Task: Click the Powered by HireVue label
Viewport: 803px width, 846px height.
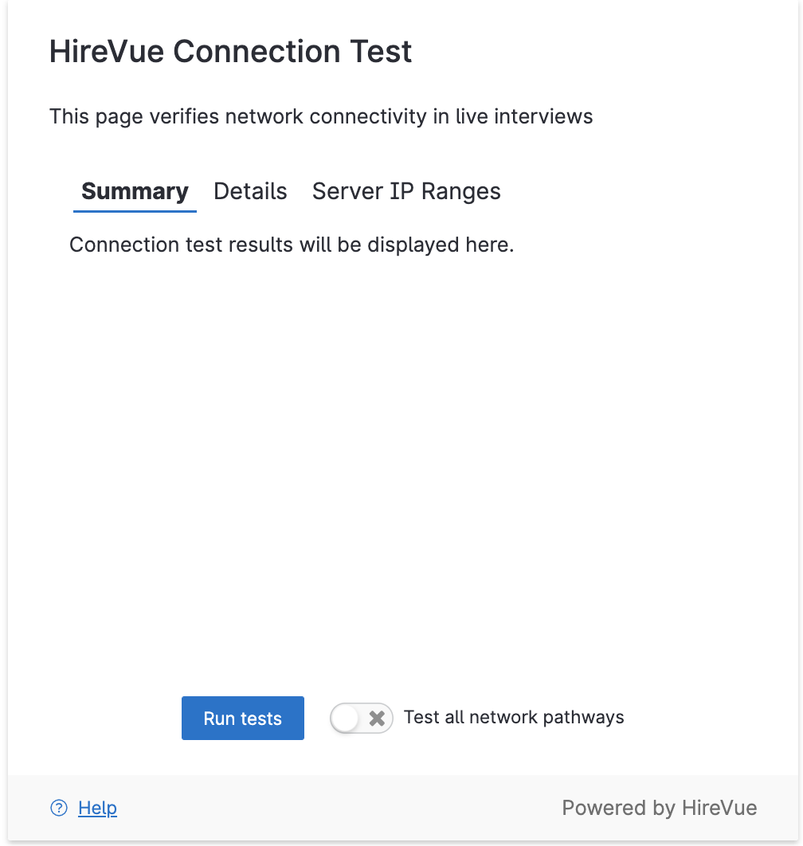Action: click(660, 808)
